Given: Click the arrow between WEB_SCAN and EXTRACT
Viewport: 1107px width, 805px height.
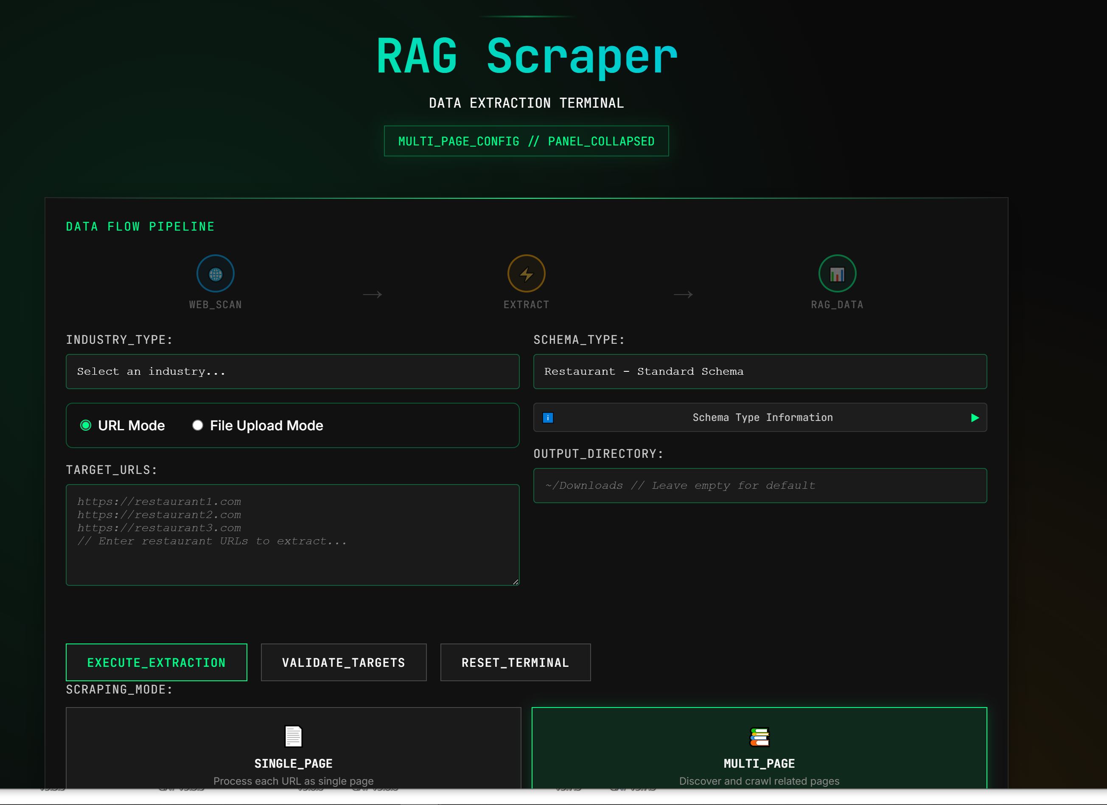Looking at the screenshot, I should point(373,295).
